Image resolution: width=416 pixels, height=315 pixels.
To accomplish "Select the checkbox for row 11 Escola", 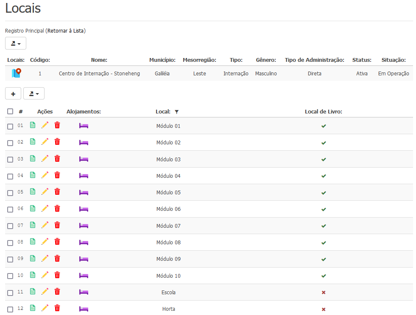I will pyautogui.click(x=10, y=293).
